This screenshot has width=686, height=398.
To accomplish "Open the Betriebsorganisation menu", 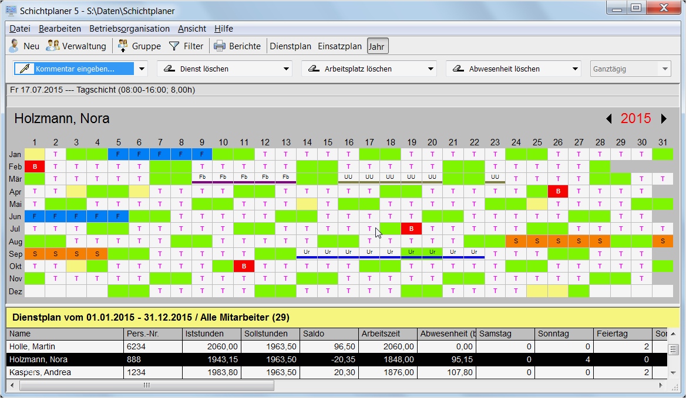I will point(129,29).
